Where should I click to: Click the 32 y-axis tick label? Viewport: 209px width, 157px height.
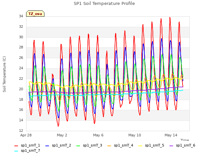point(21,27)
